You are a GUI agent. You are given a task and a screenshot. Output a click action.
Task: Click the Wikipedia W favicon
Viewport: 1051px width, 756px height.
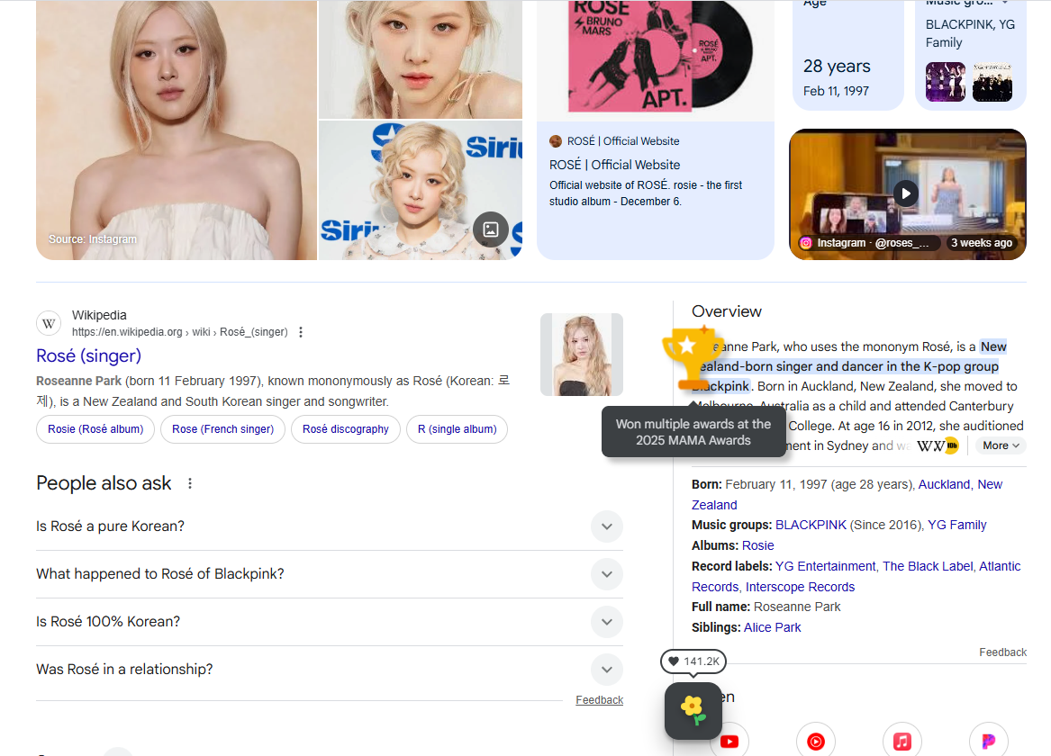[49, 323]
